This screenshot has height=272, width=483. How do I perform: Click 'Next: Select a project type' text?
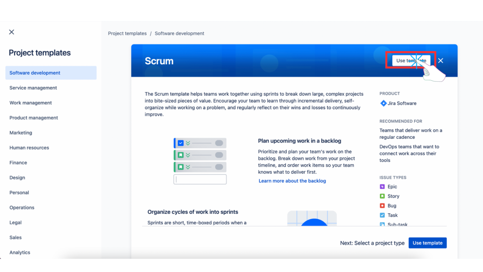pyautogui.click(x=372, y=243)
